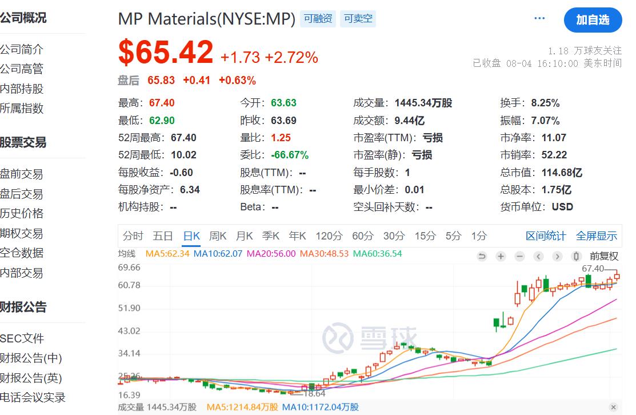Add stock with the 加自选 button
636x415 pixels.
click(x=593, y=20)
